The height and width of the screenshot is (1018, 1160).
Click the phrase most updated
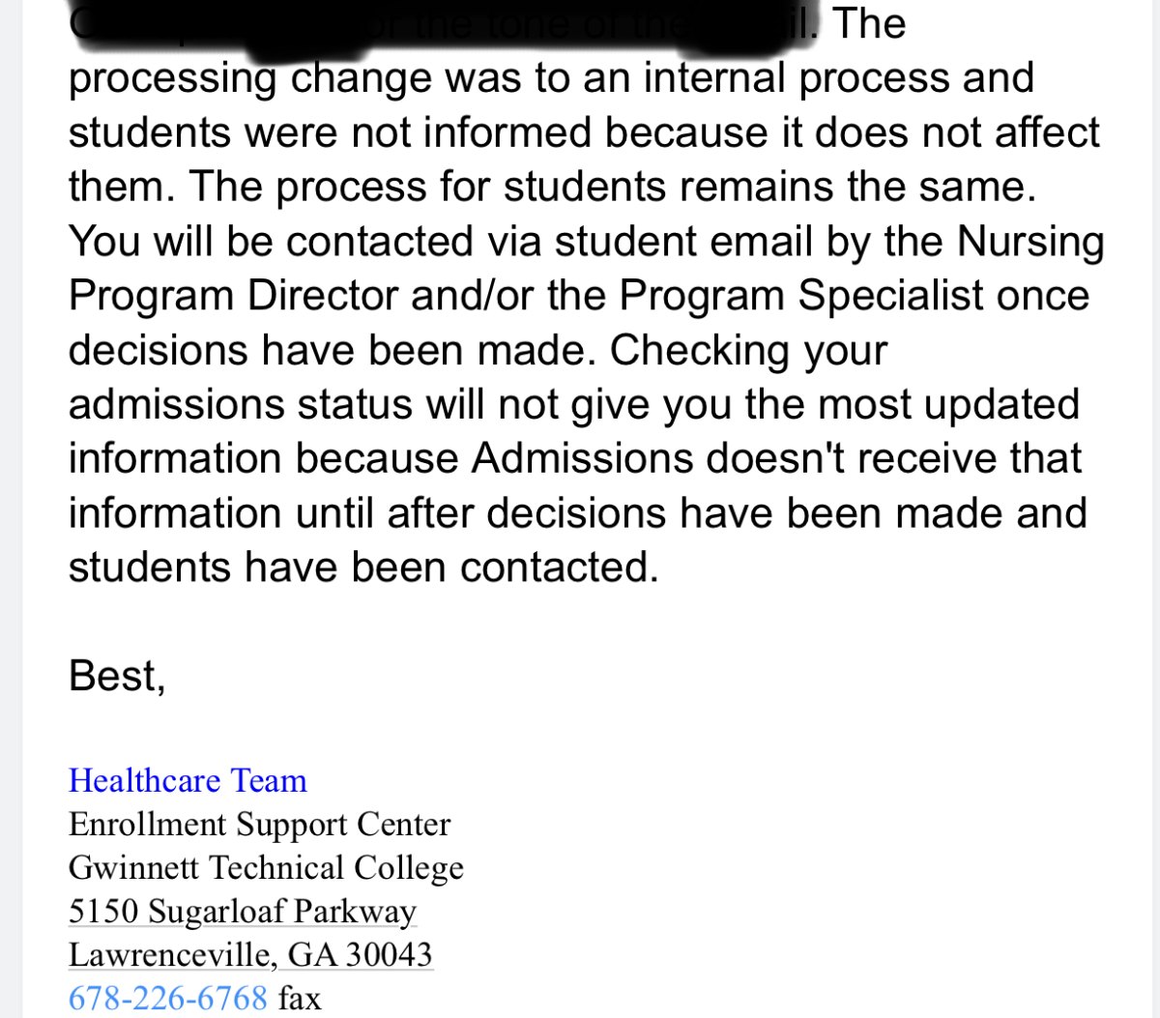pyautogui.click(x=948, y=404)
